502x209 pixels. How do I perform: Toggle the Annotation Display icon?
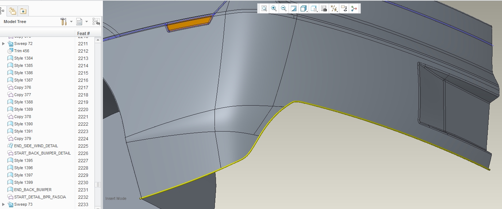tap(344, 8)
